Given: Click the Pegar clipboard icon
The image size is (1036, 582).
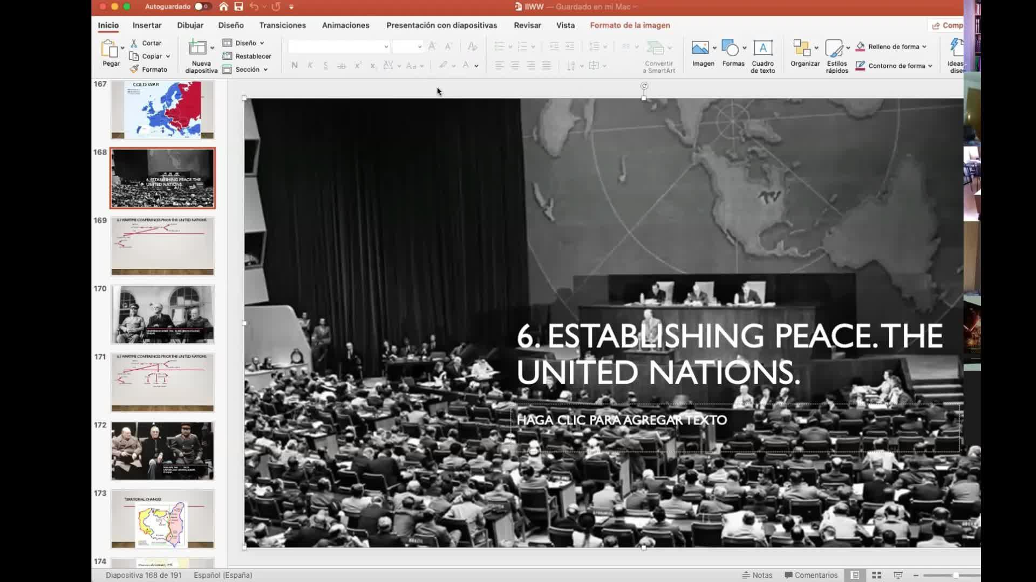Looking at the screenshot, I should pos(110,49).
